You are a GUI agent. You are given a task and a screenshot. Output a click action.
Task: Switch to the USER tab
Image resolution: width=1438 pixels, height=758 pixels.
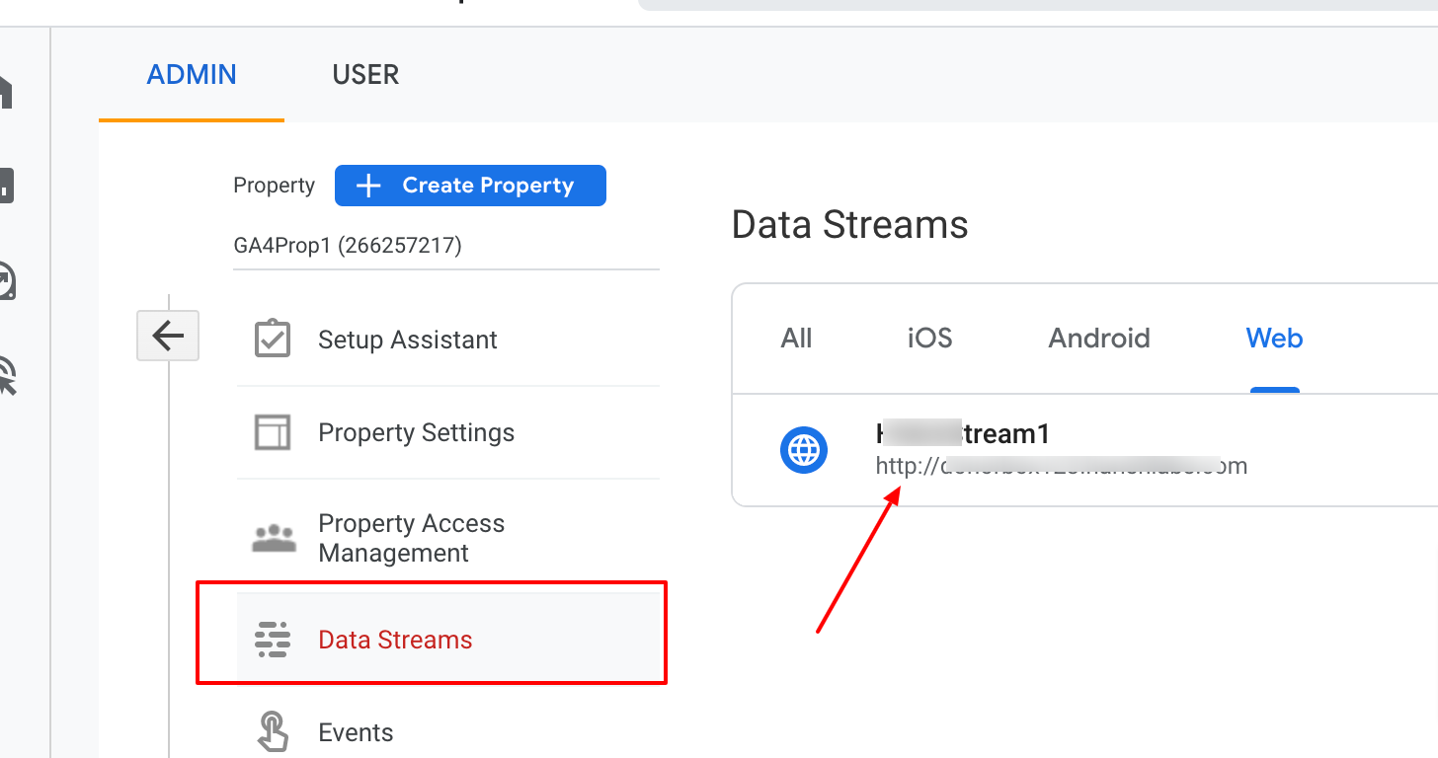tap(365, 75)
